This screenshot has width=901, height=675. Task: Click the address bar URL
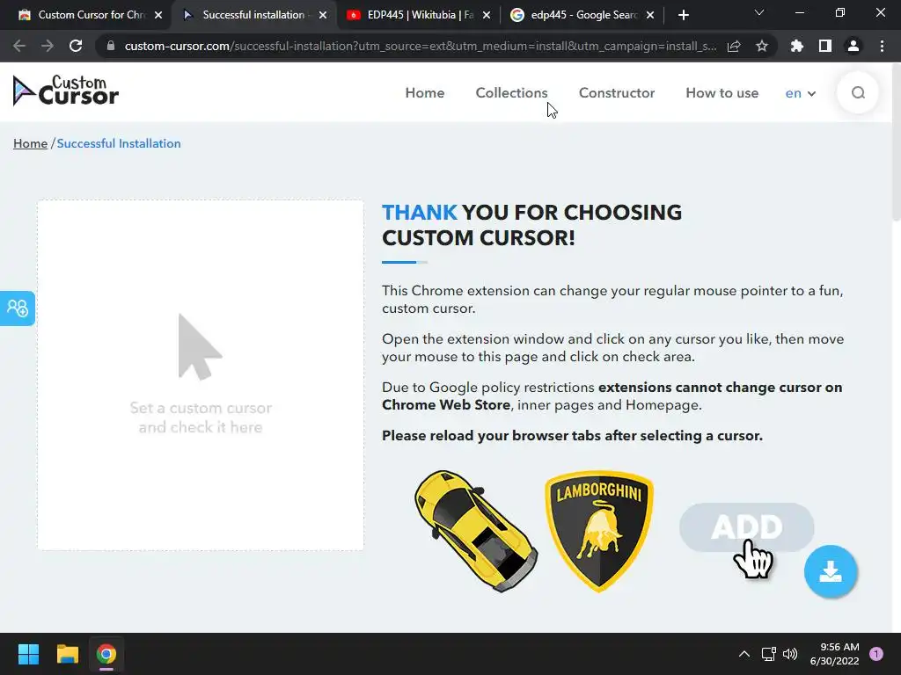point(420,46)
